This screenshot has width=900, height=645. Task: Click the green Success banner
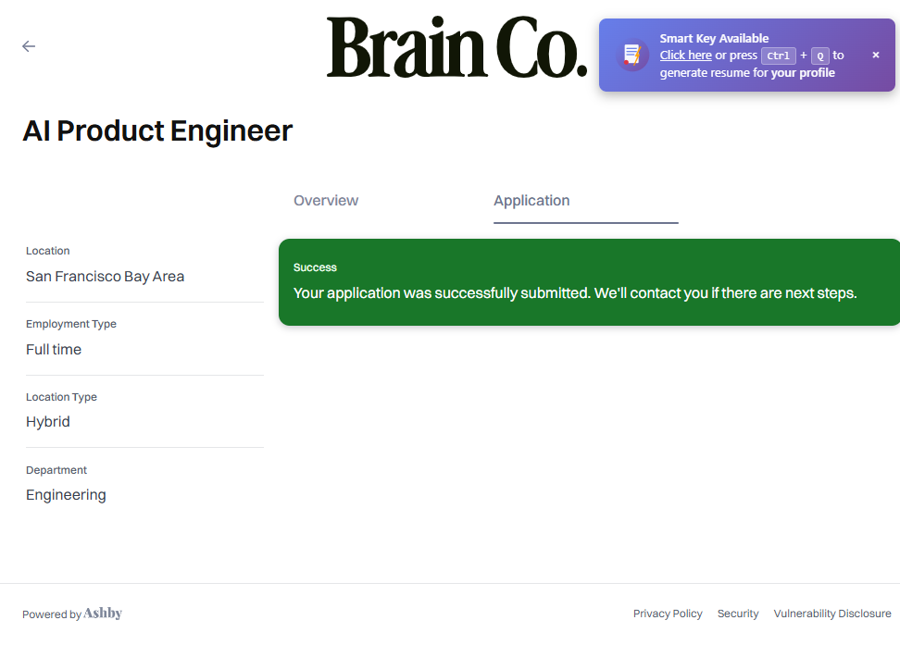coord(589,282)
